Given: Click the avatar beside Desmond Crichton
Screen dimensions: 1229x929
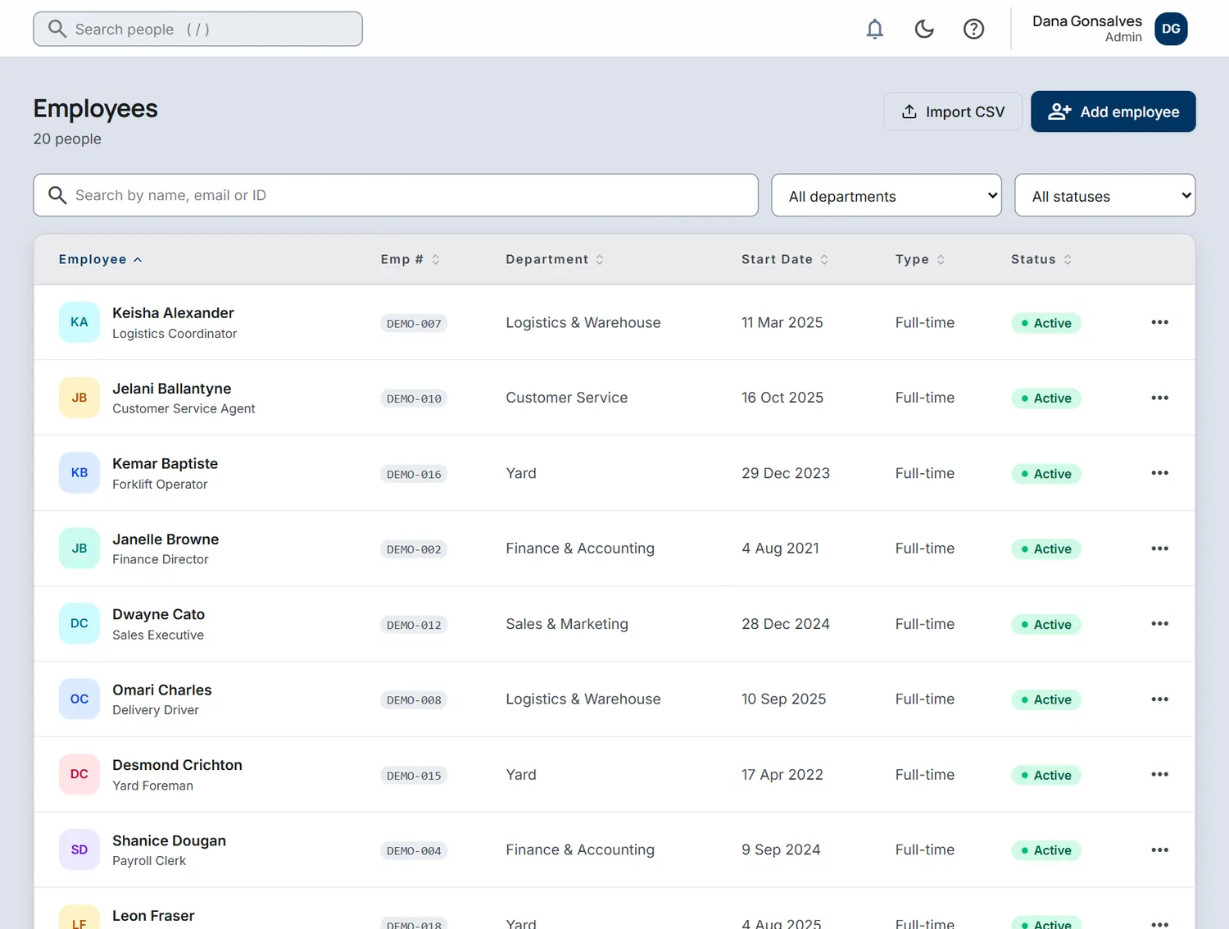Looking at the screenshot, I should click(x=79, y=775).
